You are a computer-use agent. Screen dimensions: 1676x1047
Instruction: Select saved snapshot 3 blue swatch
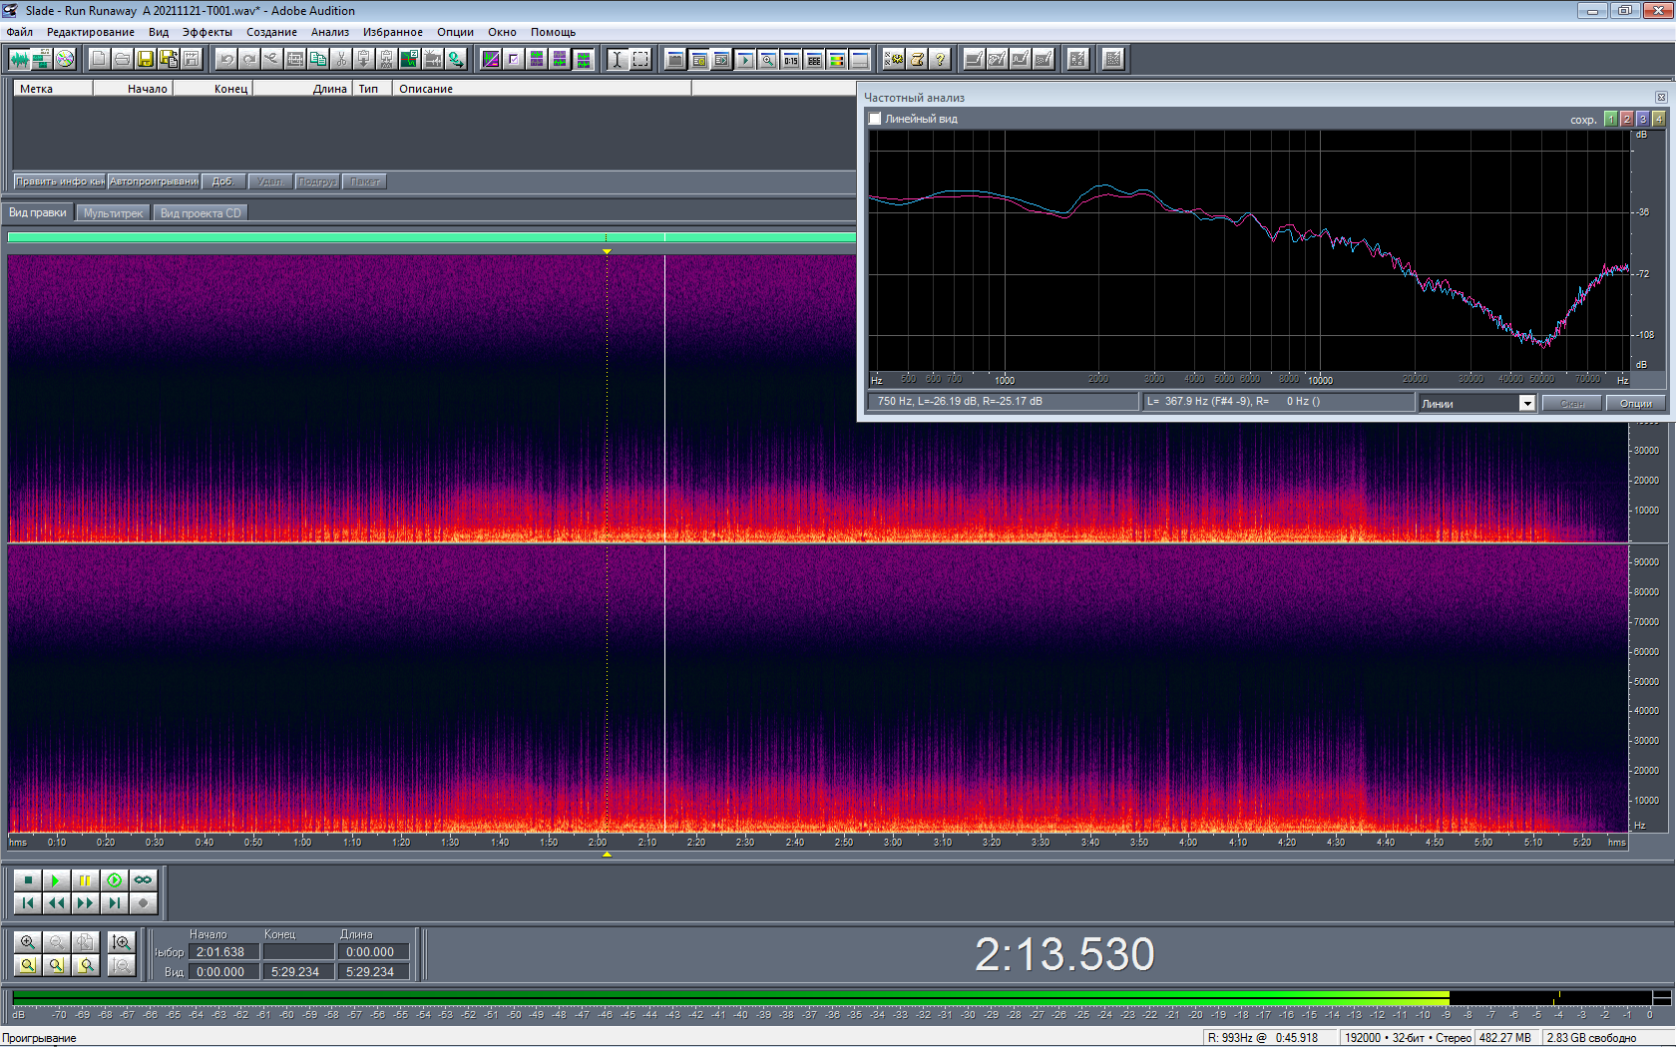click(1642, 119)
